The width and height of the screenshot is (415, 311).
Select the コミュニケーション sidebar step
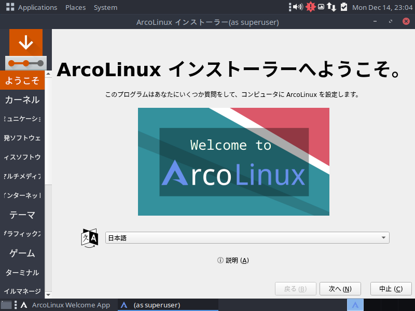(x=22, y=119)
